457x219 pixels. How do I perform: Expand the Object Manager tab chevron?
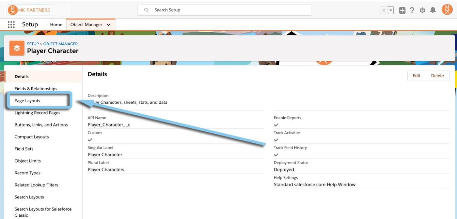click(x=109, y=24)
